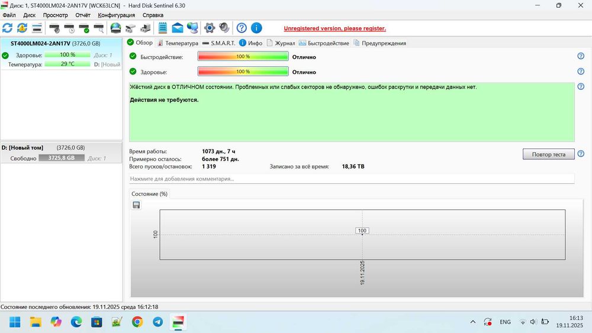Switch to the Температура tab
The height and width of the screenshot is (333, 592).
click(178, 43)
